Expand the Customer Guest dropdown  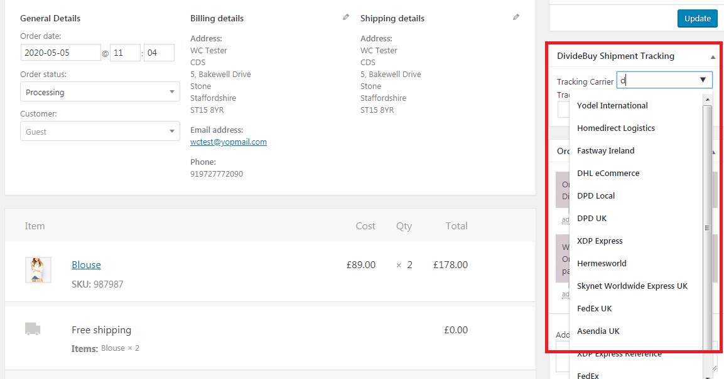coord(100,132)
